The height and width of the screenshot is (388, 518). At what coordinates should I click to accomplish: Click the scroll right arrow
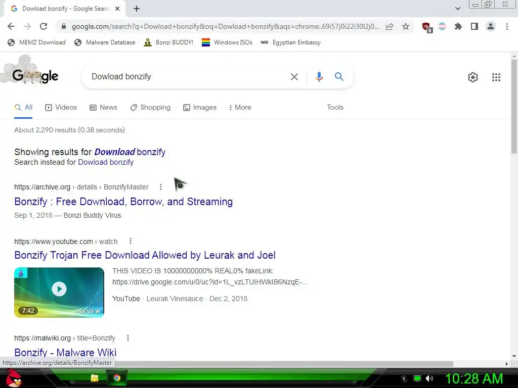(x=507, y=364)
